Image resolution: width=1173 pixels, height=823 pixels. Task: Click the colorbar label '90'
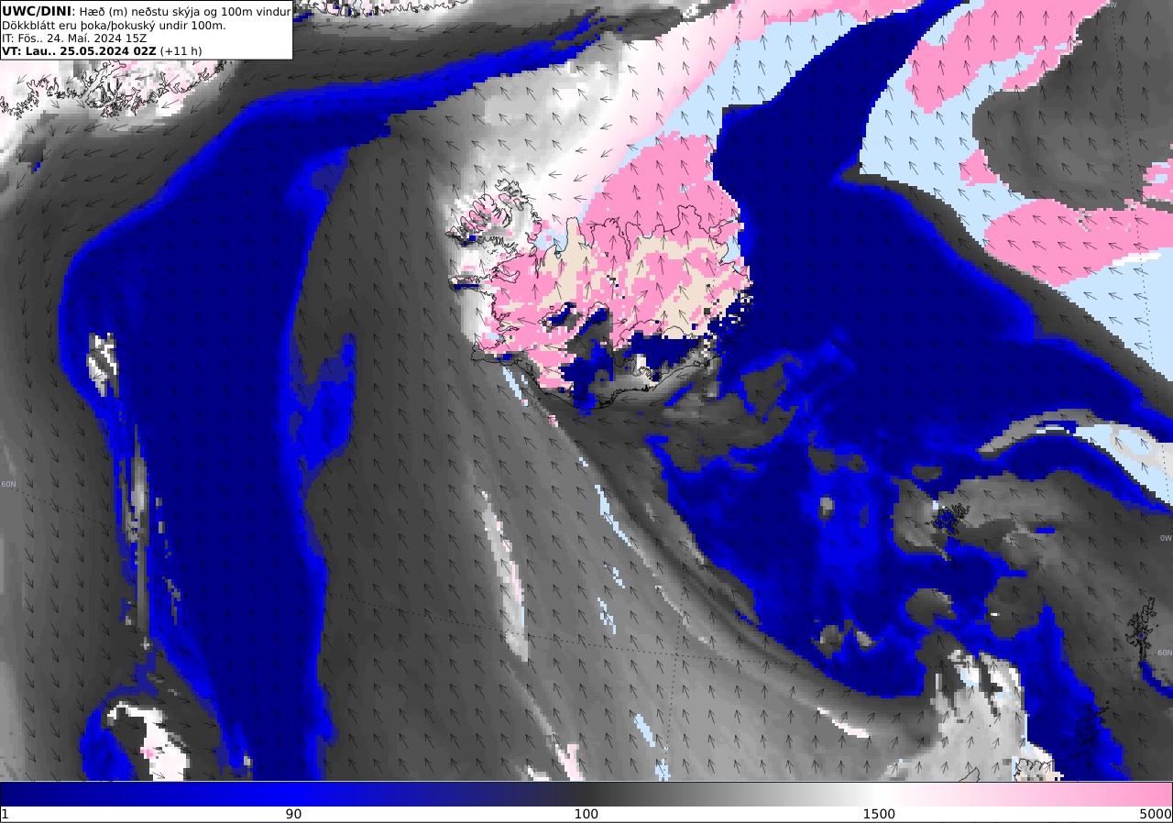[x=293, y=814]
